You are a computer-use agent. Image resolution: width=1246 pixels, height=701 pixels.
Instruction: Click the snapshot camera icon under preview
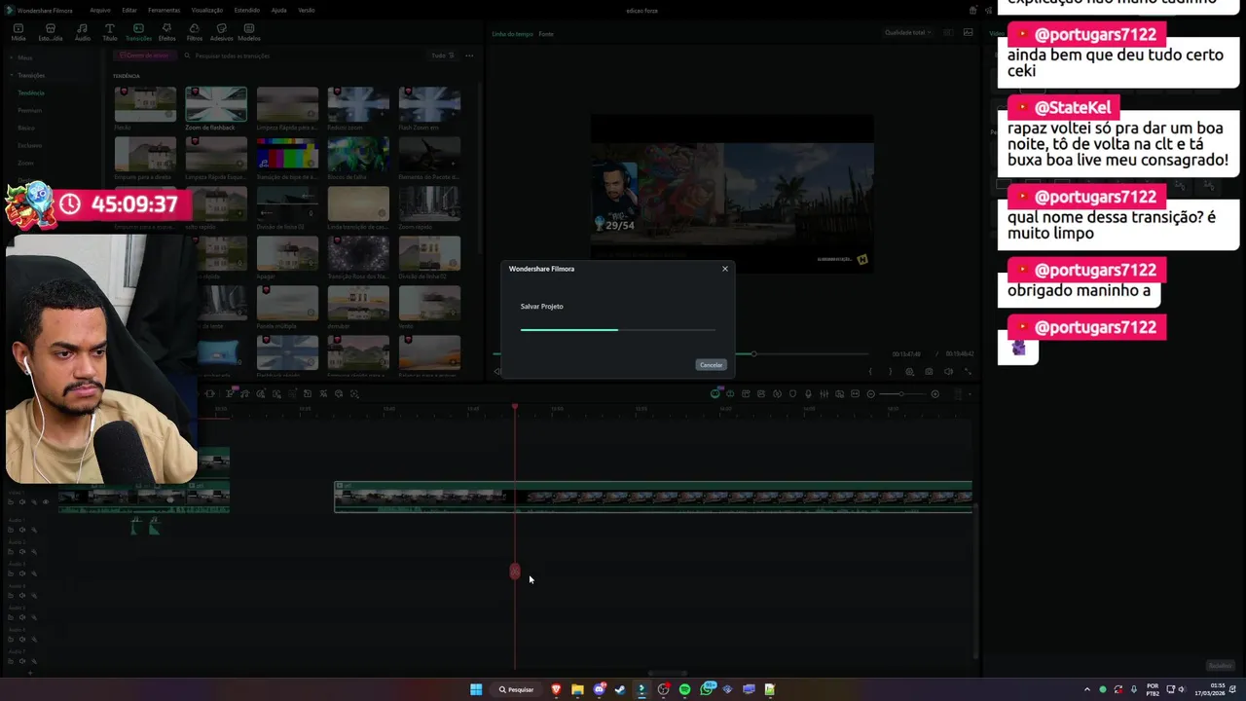click(x=929, y=372)
